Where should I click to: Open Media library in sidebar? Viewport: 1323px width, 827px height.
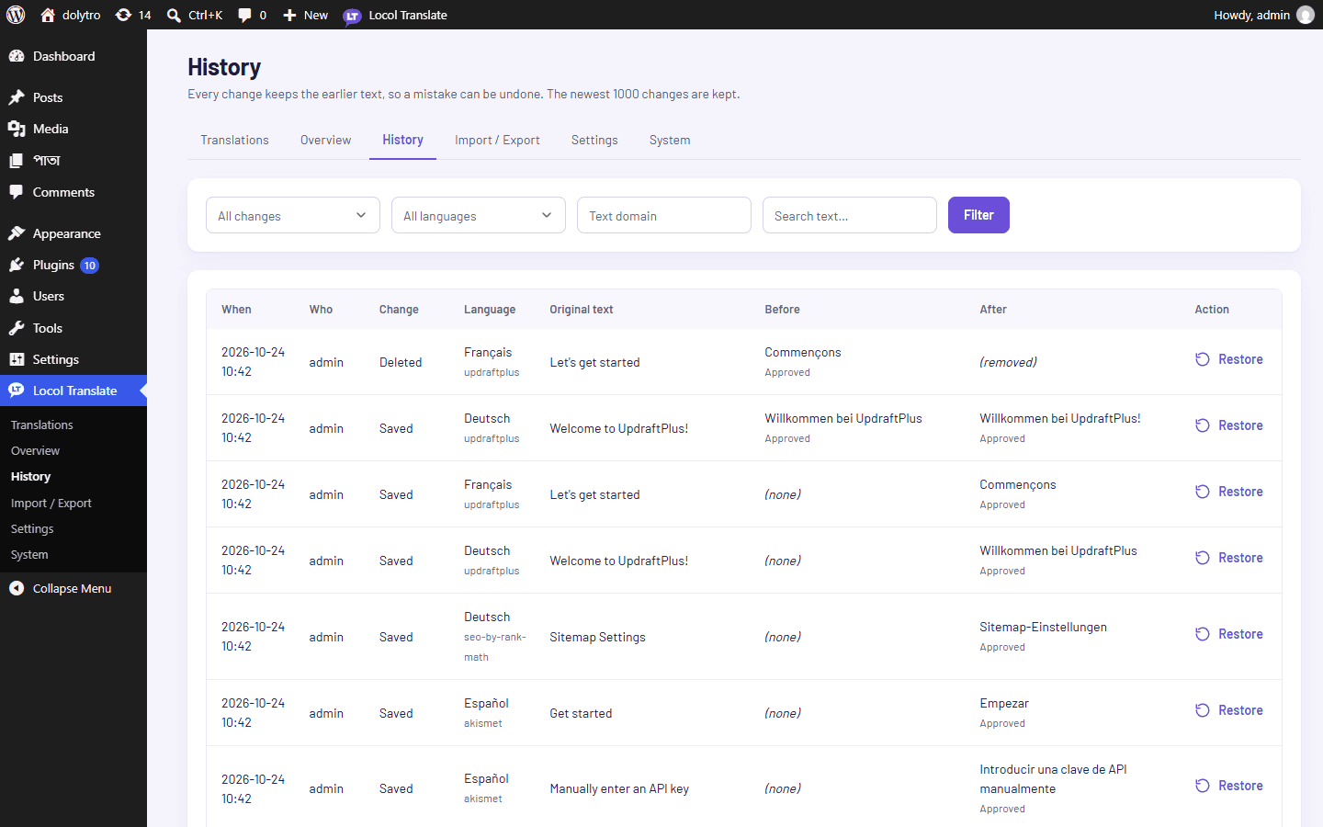[x=73, y=129]
